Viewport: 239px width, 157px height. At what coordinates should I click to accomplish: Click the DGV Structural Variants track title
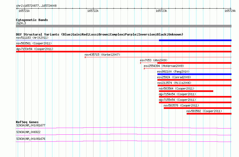(x=99, y=34)
